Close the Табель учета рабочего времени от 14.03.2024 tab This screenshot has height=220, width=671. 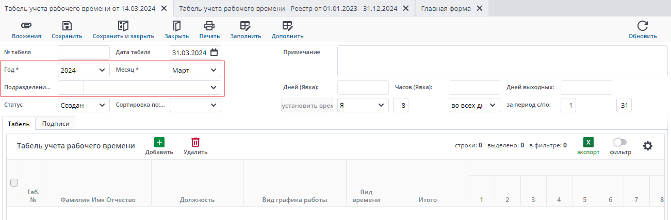[x=164, y=8]
